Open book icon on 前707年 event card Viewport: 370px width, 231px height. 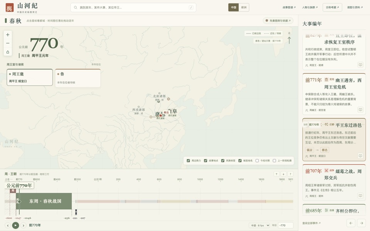point(360,196)
